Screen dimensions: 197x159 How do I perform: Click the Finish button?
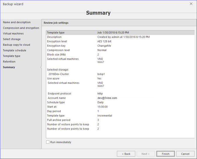165,154
